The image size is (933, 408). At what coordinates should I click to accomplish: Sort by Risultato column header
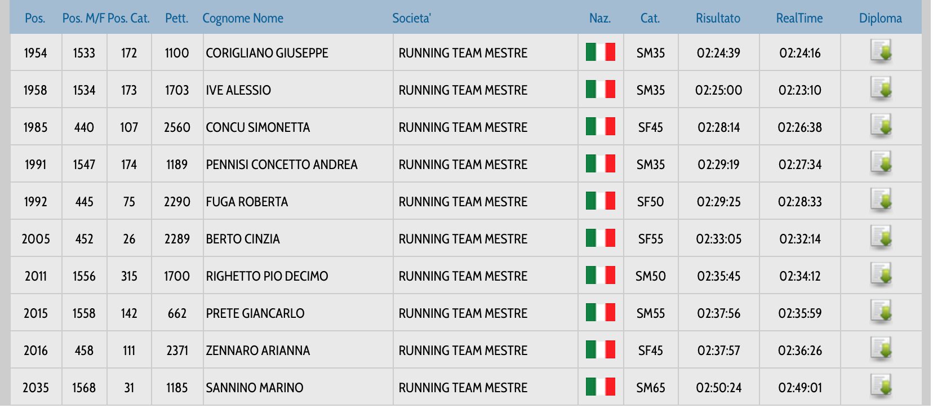point(718,18)
